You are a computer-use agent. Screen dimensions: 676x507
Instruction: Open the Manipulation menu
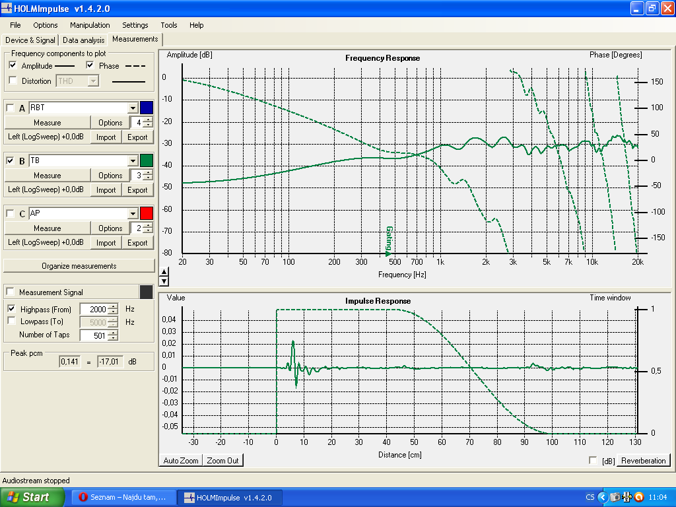tap(90, 25)
